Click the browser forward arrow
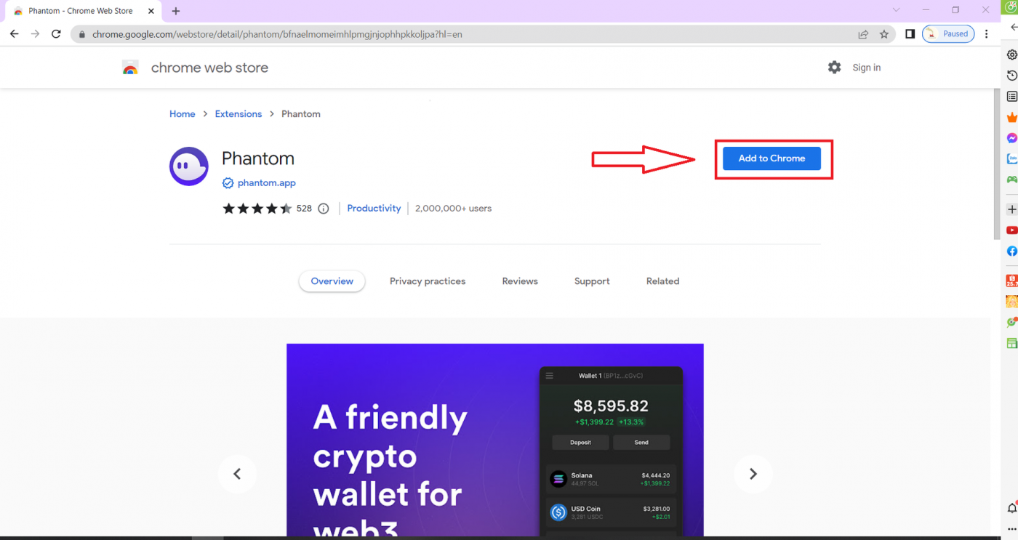Viewport: 1018px width, 540px height. tap(35, 34)
